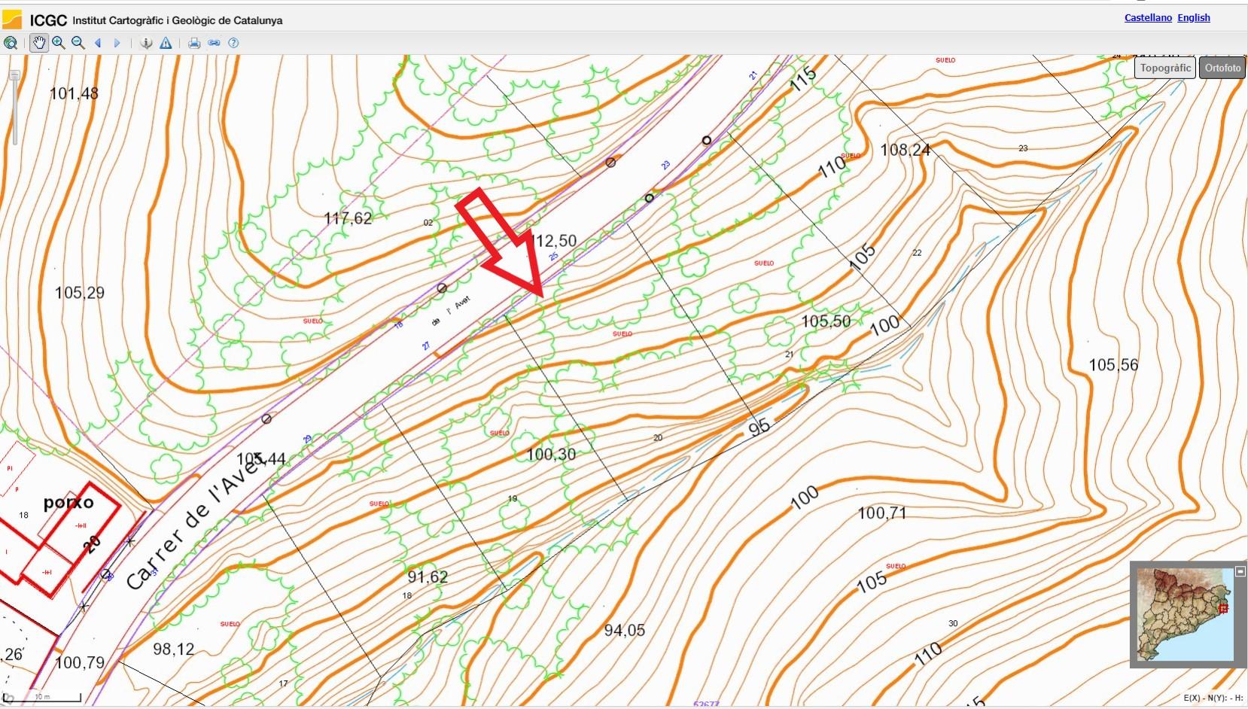
Task: Click the chain link share icon
Action: click(214, 43)
